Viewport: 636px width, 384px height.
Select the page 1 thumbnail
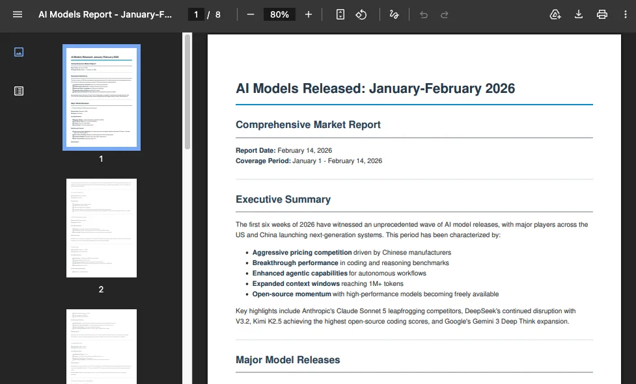(102, 97)
